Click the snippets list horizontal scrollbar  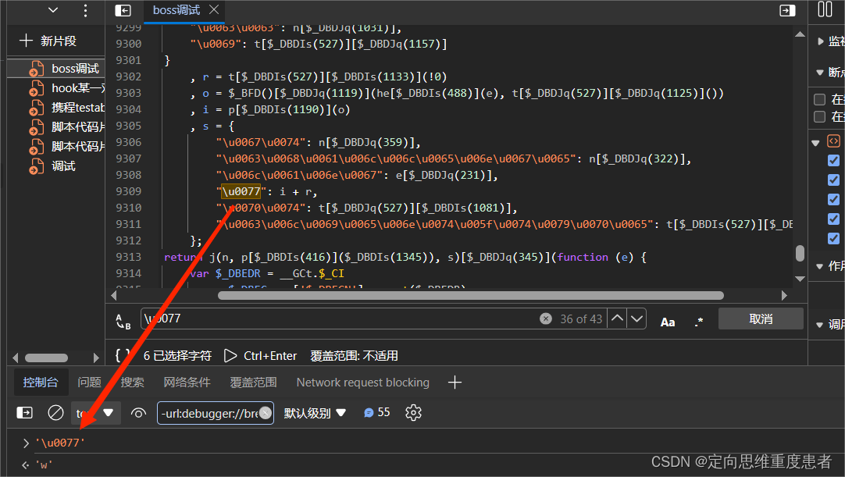pyautogui.click(x=46, y=358)
